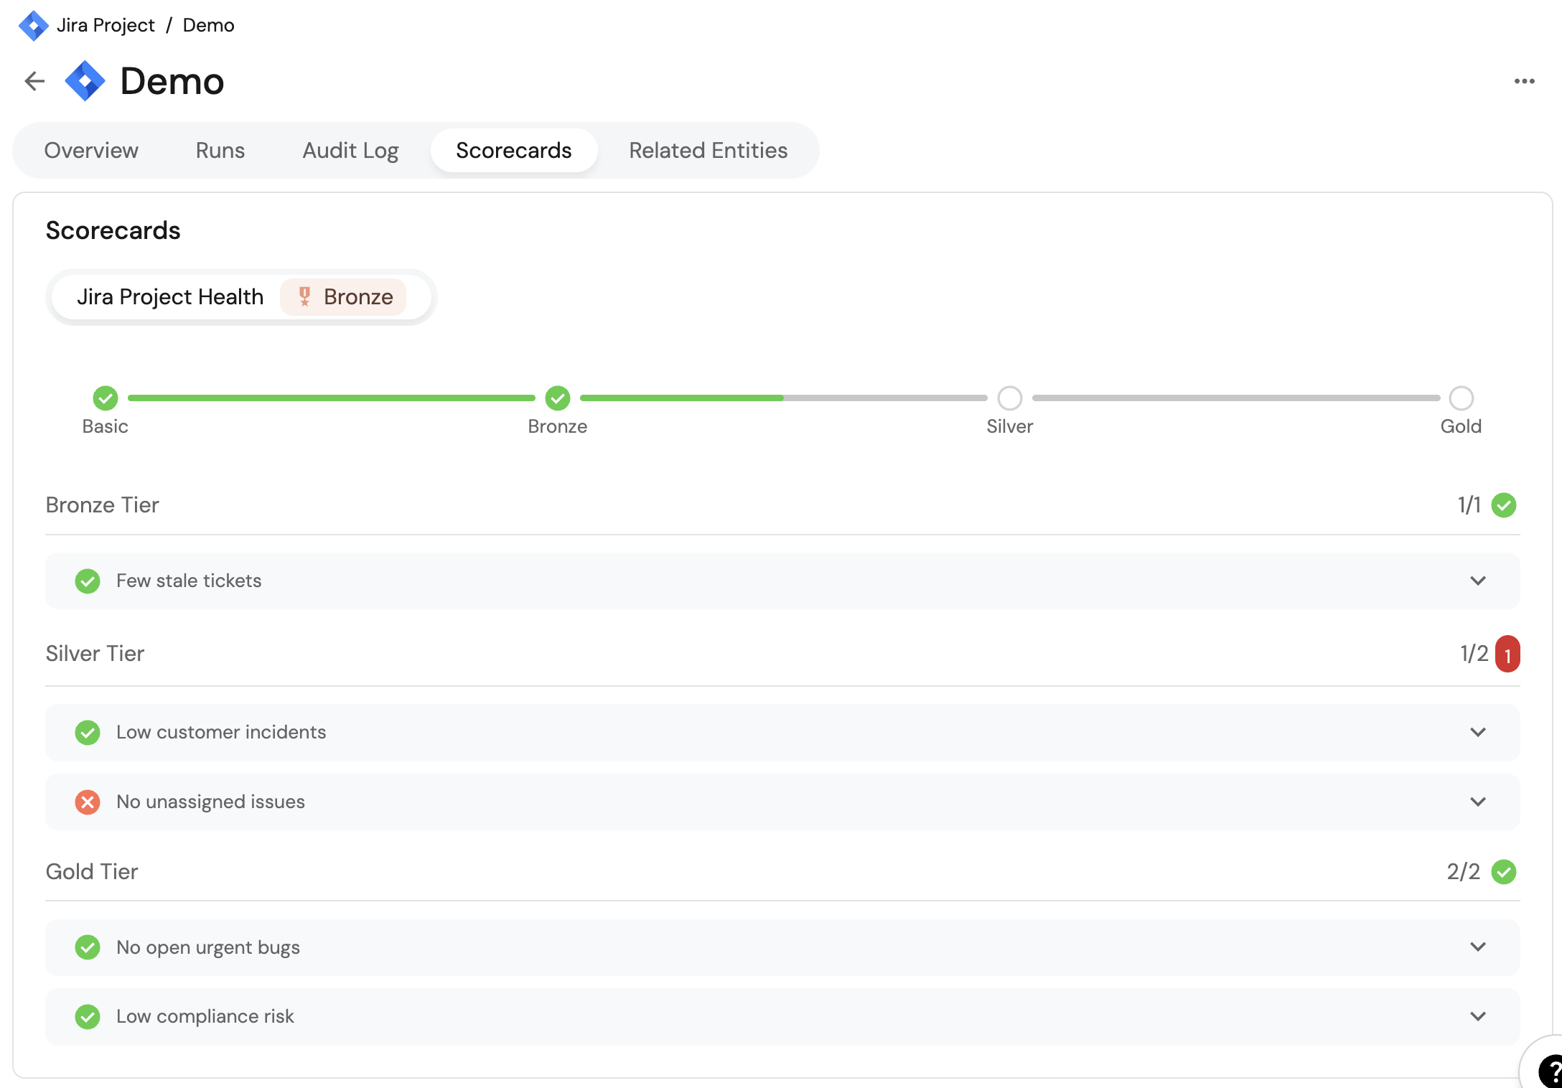Click the back arrow beside Demo title
The image size is (1562, 1088).
click(34, 81)
